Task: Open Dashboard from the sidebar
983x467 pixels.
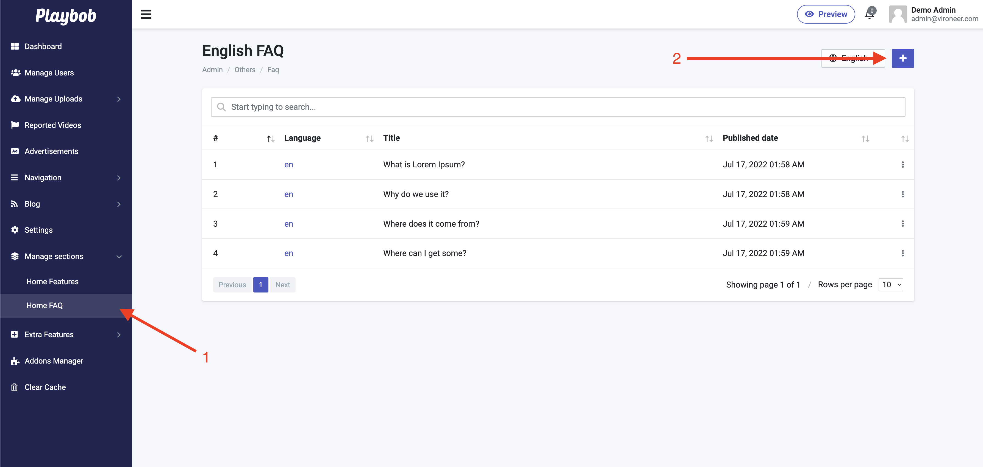Action: tap(43, 47)
